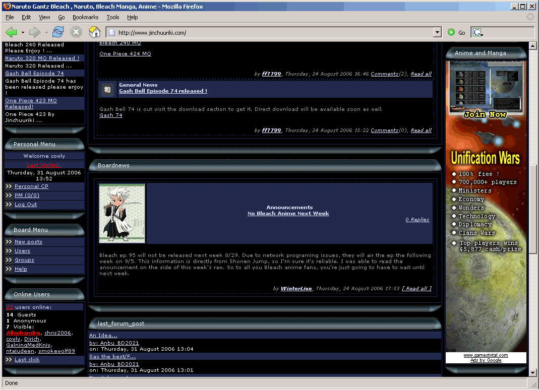The width and height of the screenshot is (539, 390).
Task: Click the Forward navigation arrow
Action: pos(34,32)
